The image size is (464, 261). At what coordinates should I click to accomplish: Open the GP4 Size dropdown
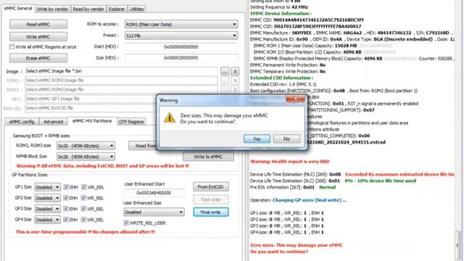click(47, 220)
